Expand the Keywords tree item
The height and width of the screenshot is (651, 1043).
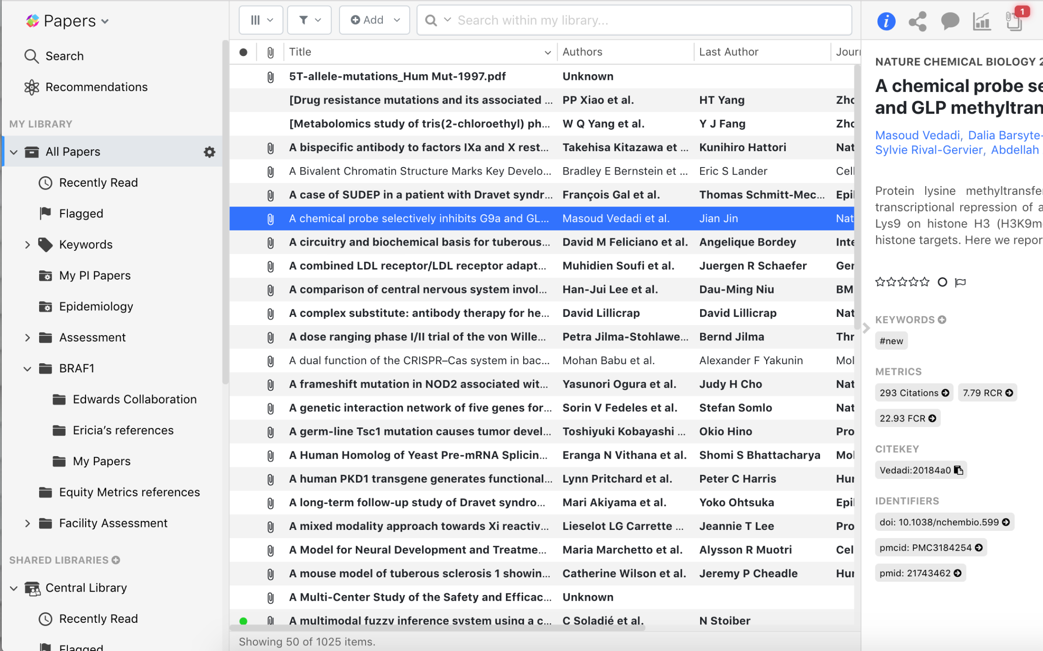27,245
